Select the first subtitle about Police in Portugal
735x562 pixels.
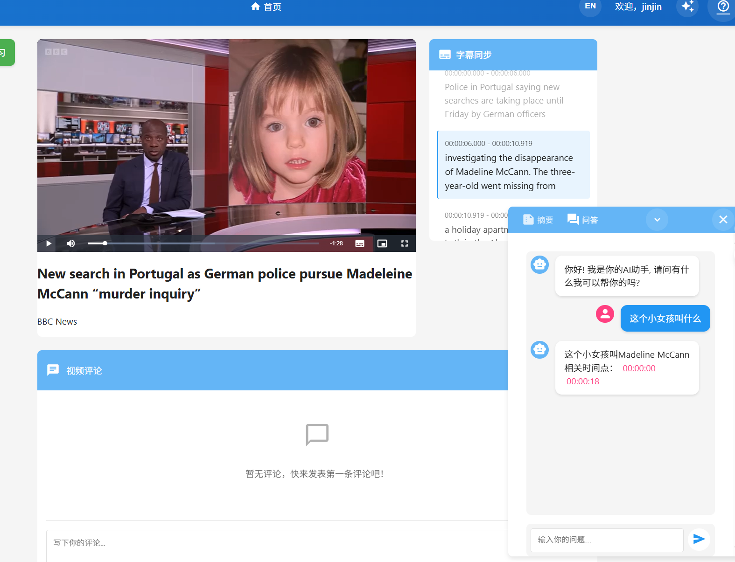[513, 95]
